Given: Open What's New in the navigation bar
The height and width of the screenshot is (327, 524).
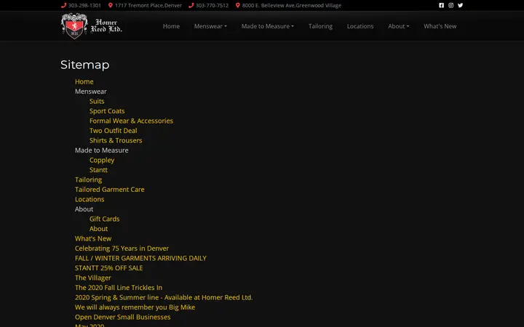Looking at the screenshot, I should pos(440,26).
